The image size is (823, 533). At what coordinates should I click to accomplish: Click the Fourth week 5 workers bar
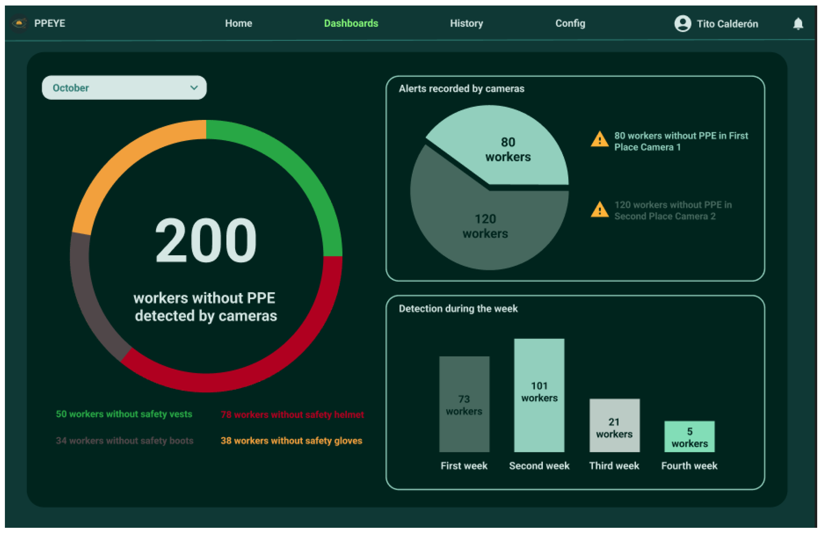click(x=689, y=436)
